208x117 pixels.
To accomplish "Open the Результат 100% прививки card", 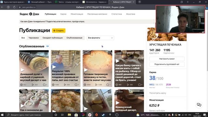I will point(66,69).
